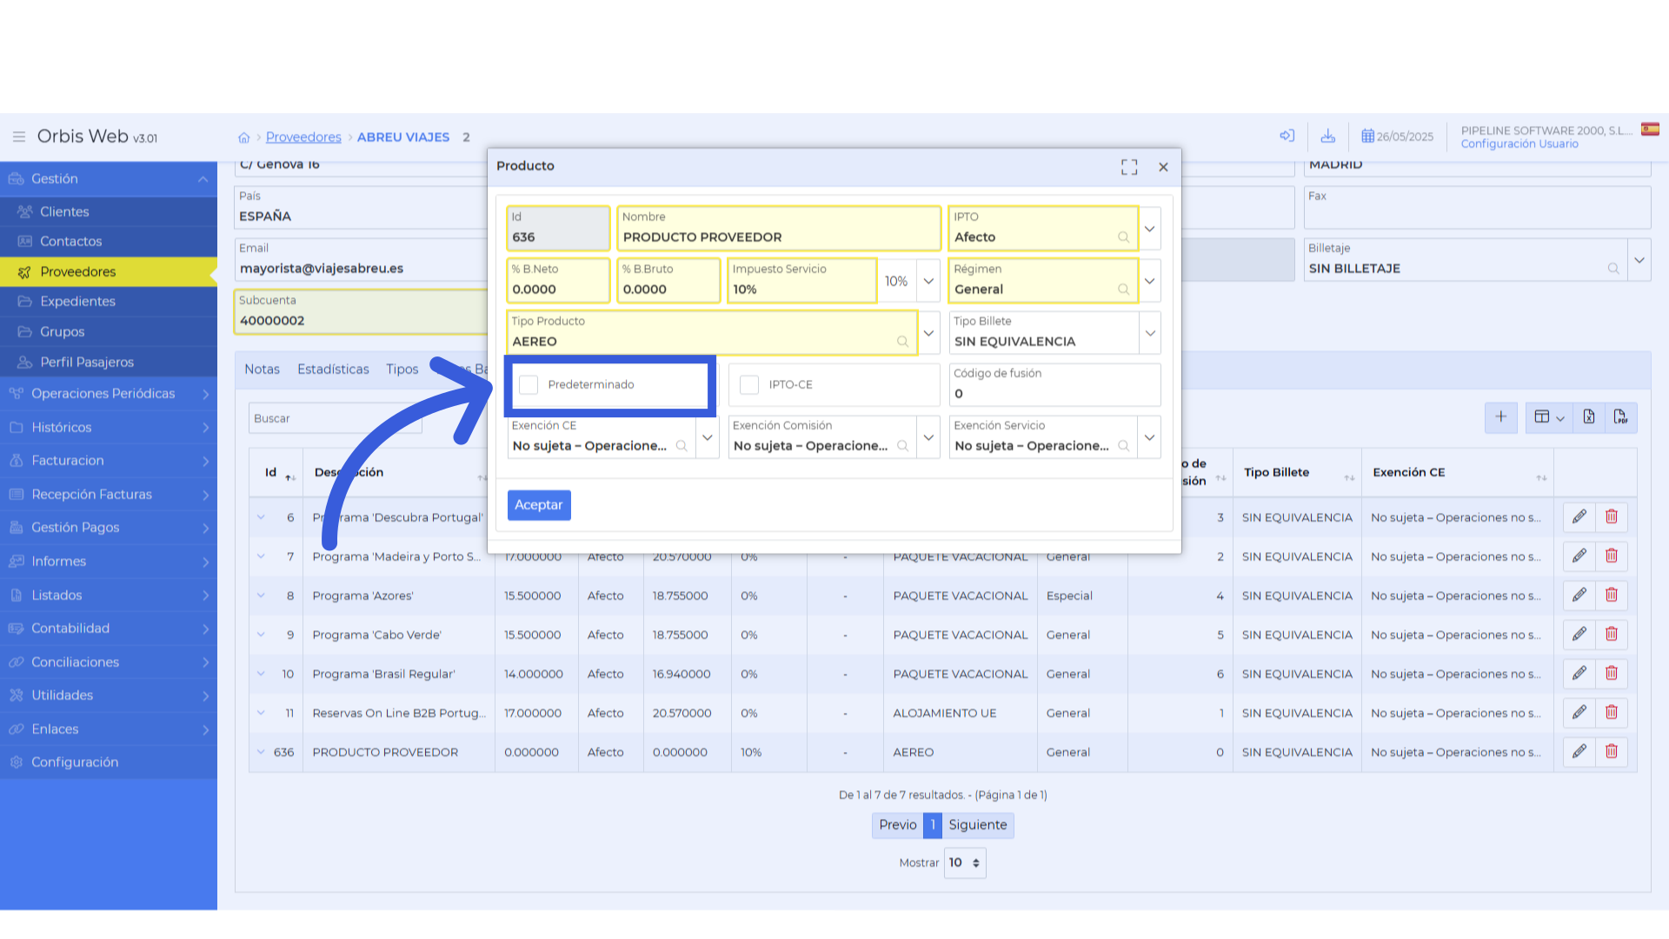Viewport: 1669px width, 939px height.
Task: Open the Tipo Producto dropdown arrow
Action: pyautogui.click(x=928, y=333)
